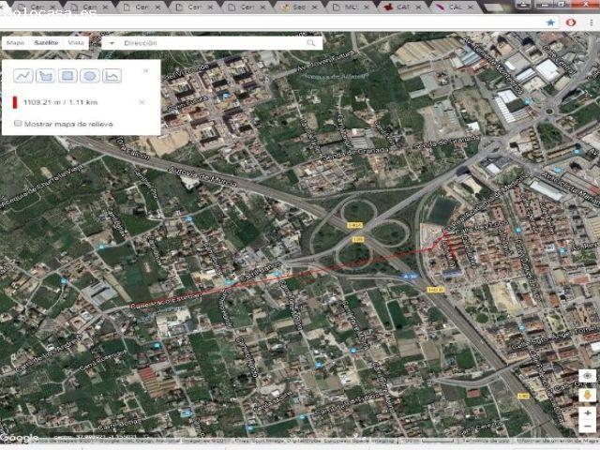The width and height of the screenshot is (600, 450).
Task: Switch to the Mapa view
Action: (16, 43)
